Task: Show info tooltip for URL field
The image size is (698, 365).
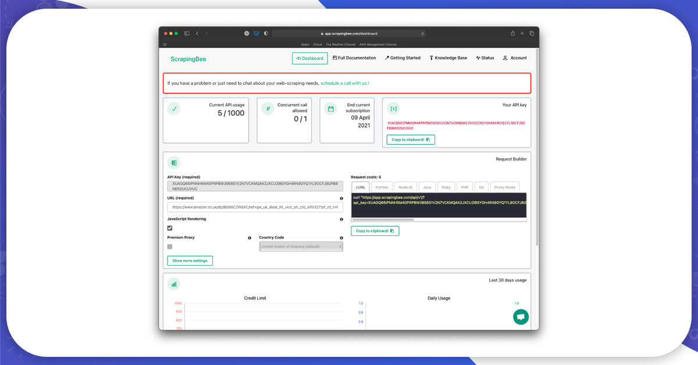Action: [341, 198]
